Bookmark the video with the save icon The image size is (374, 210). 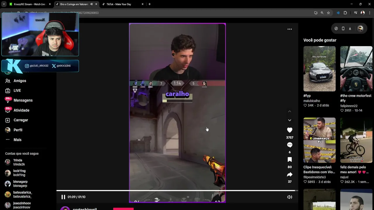(x=290, y=160)
